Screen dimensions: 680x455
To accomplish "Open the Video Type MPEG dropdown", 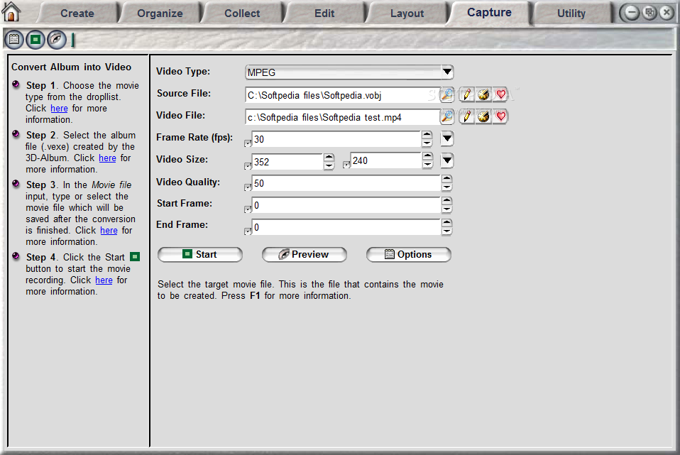I will tap(447, 72).
